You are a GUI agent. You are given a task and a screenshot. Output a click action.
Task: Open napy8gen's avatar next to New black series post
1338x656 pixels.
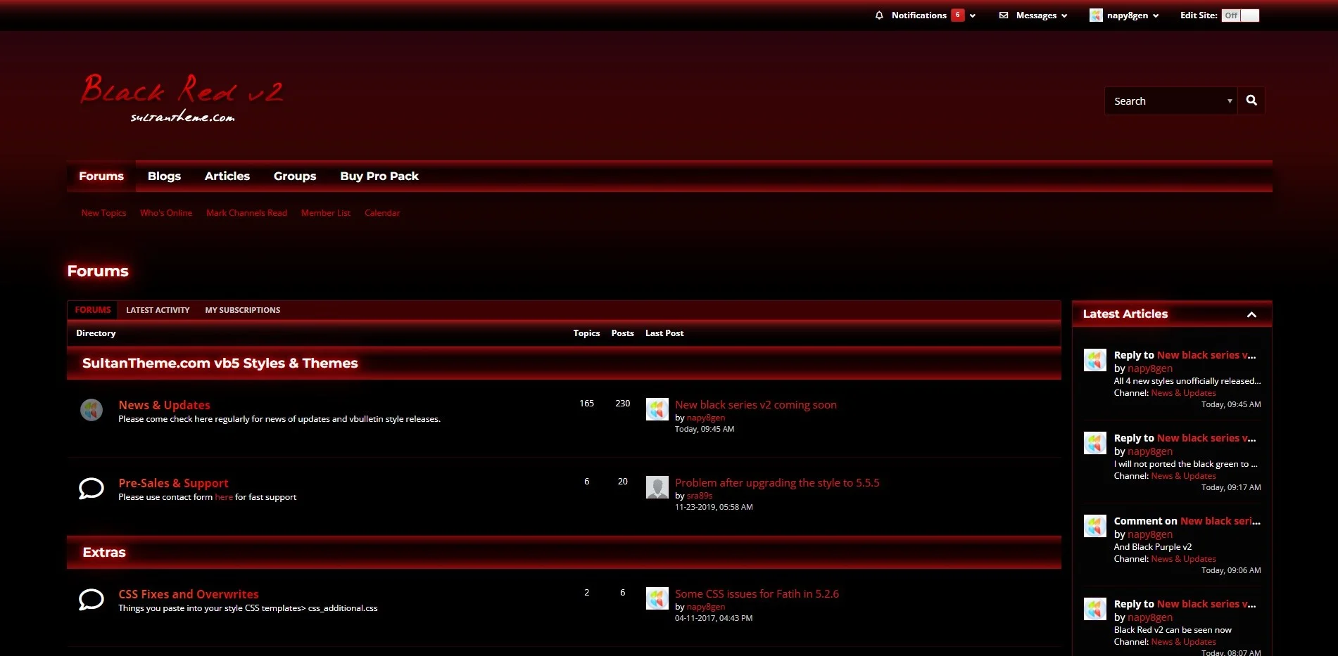(x=657, y=409)
